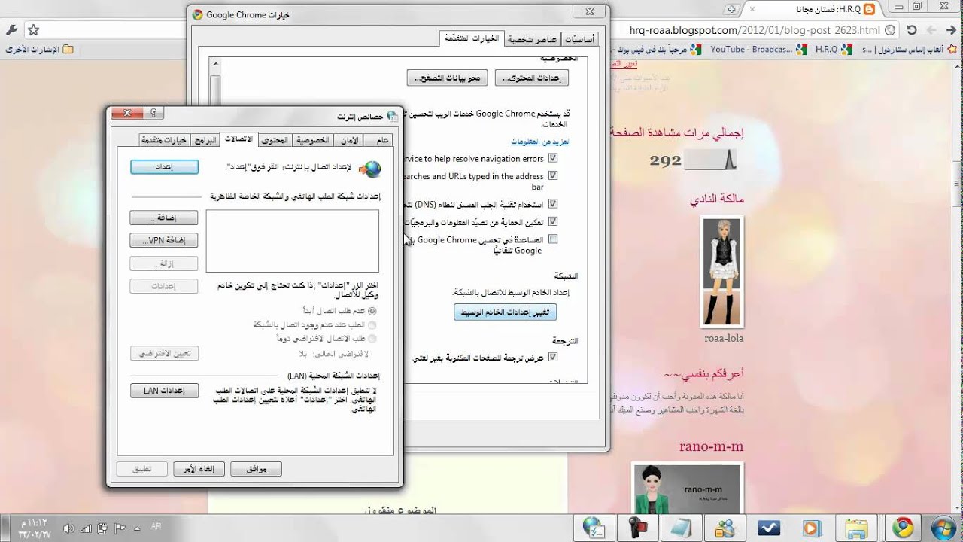Image resolution: width=963 pixels, height=542 pixels.
Task: Open Chrome from the taskbar
Action: [902, 528]
